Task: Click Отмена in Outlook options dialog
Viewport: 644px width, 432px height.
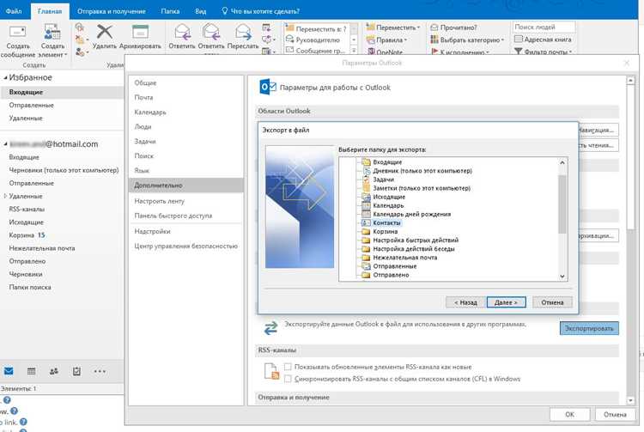Action: pos(615,414)
